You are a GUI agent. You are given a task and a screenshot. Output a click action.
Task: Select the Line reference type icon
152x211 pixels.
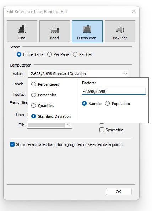click(22, 31)
